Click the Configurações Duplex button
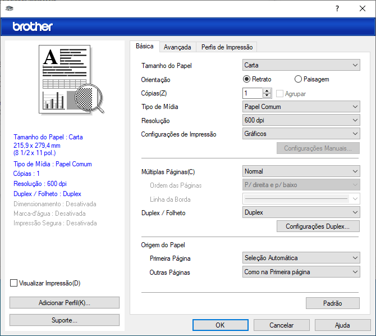 point(318,226)
